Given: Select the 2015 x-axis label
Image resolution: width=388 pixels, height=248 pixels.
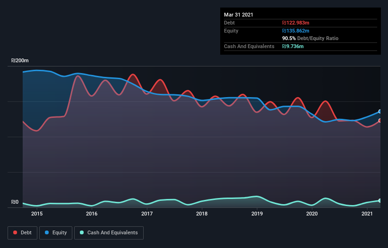Looking at the screenshot, I should coord(37,214).
